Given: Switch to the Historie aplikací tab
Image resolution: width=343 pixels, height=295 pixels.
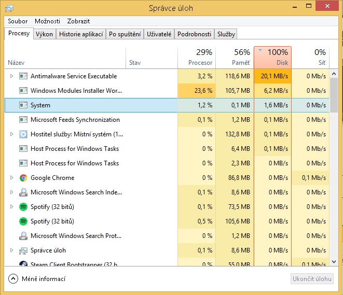Looking at the screenshot, I should [x=81, y=34].
